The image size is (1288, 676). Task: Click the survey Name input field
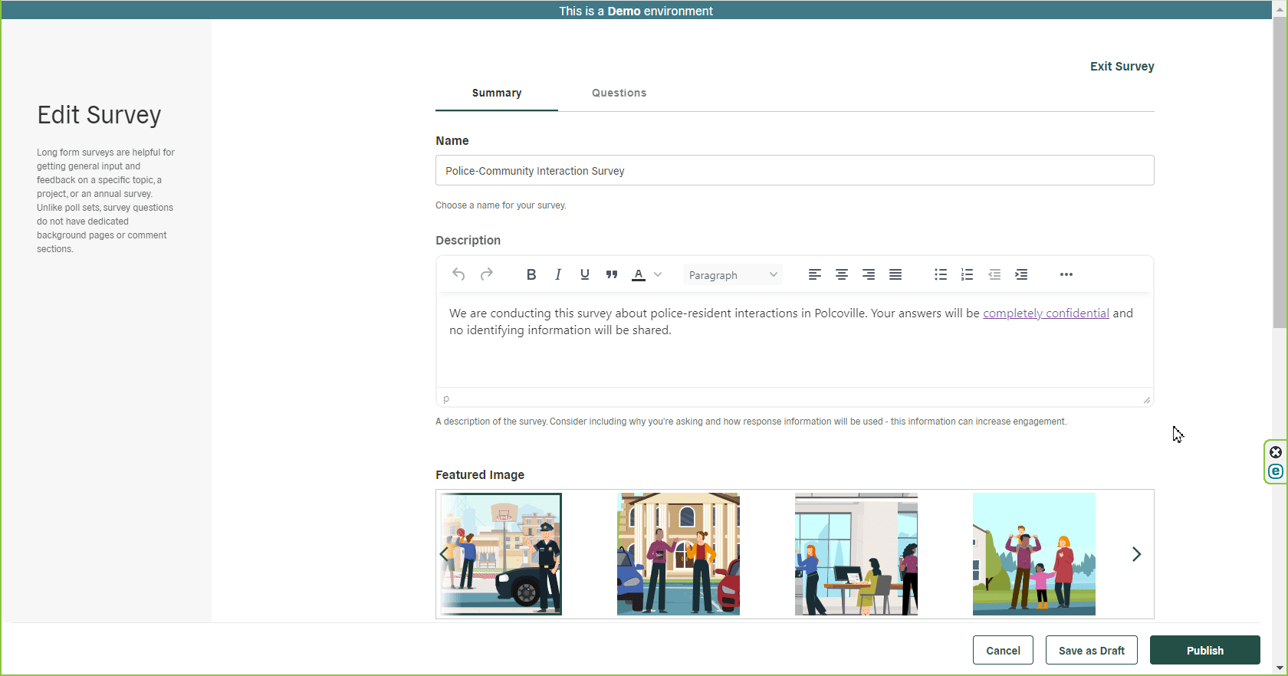click(x=794, y=171)
